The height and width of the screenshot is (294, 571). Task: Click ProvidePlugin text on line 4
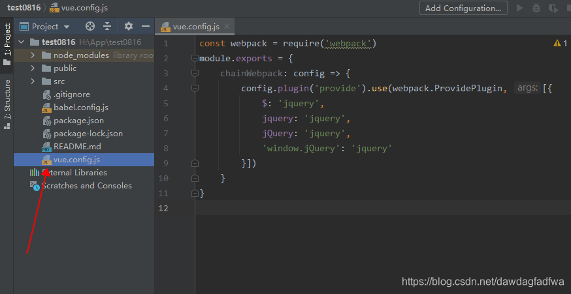click(x=468, y=88)
